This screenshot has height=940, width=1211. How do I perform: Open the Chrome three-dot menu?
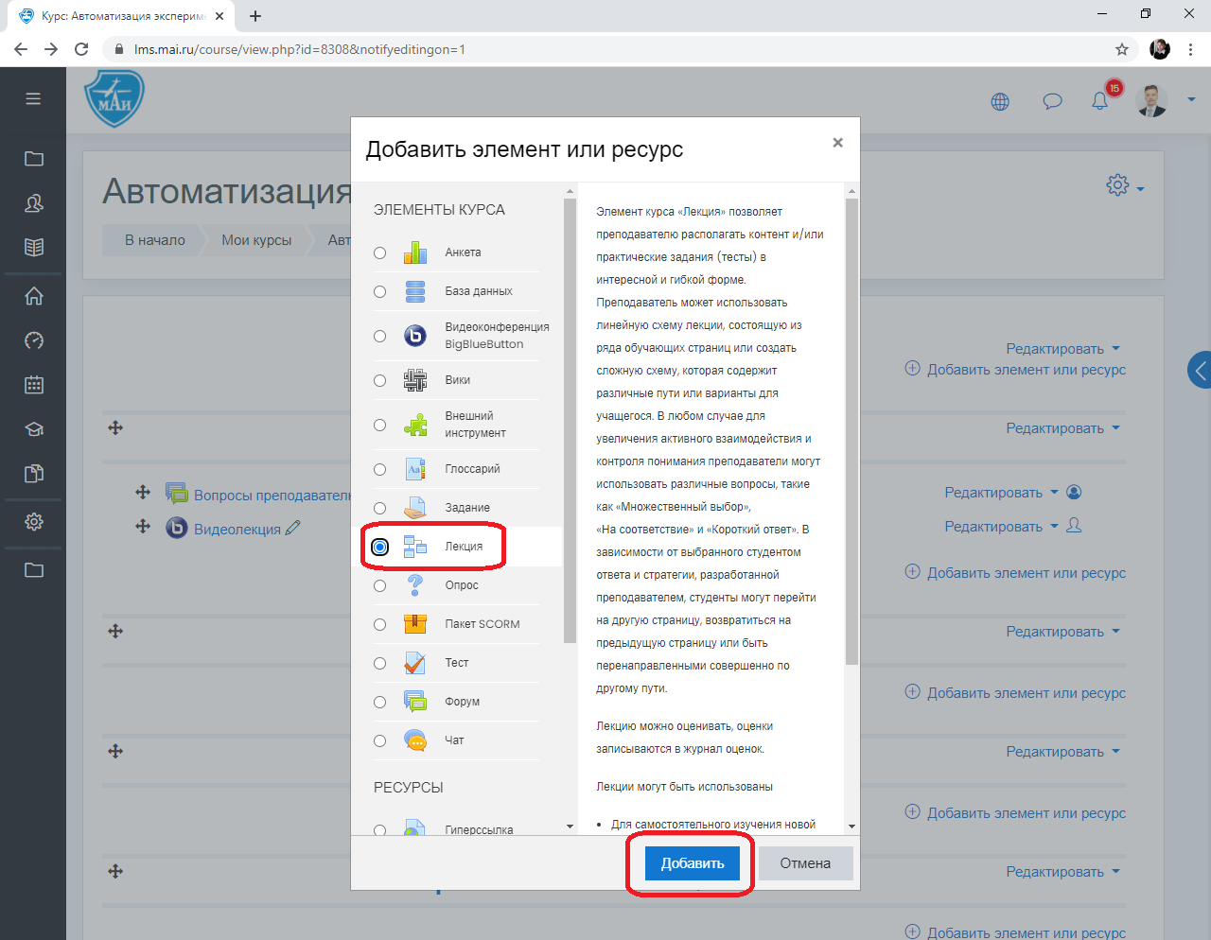[1190, 49]
